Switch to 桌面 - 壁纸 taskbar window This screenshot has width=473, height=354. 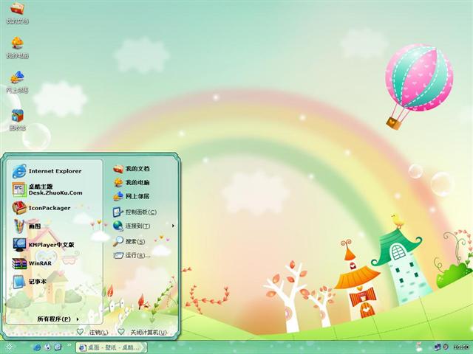click(x=112, y=347)
